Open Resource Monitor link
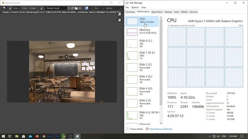This screenshot has width=248, height=139. 159,129
